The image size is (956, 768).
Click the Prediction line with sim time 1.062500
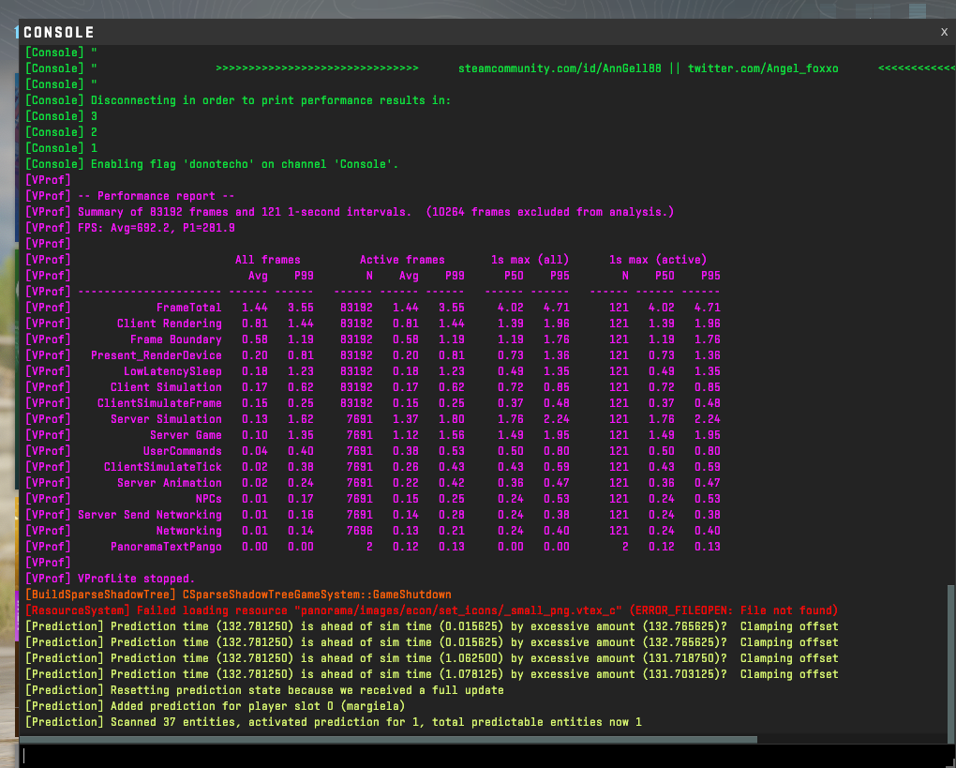(432, 658)
